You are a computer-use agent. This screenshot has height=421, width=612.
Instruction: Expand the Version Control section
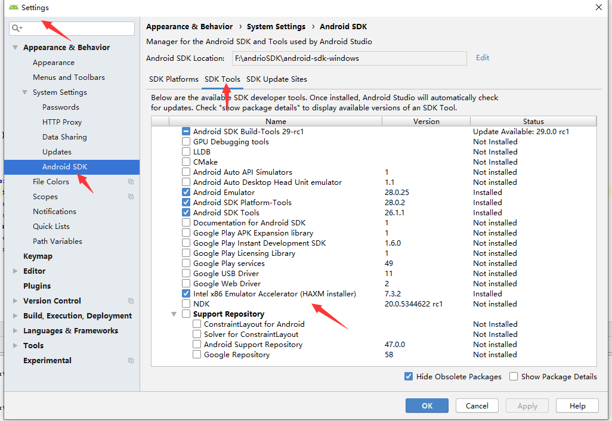tap(16, 301)
